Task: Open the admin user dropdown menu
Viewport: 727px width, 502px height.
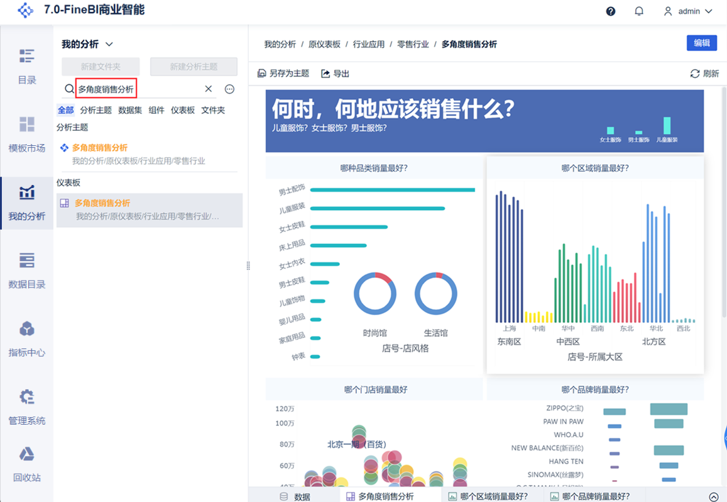Action: [x=689, y=11]
